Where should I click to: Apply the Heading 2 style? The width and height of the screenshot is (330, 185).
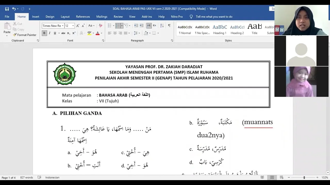237,29
